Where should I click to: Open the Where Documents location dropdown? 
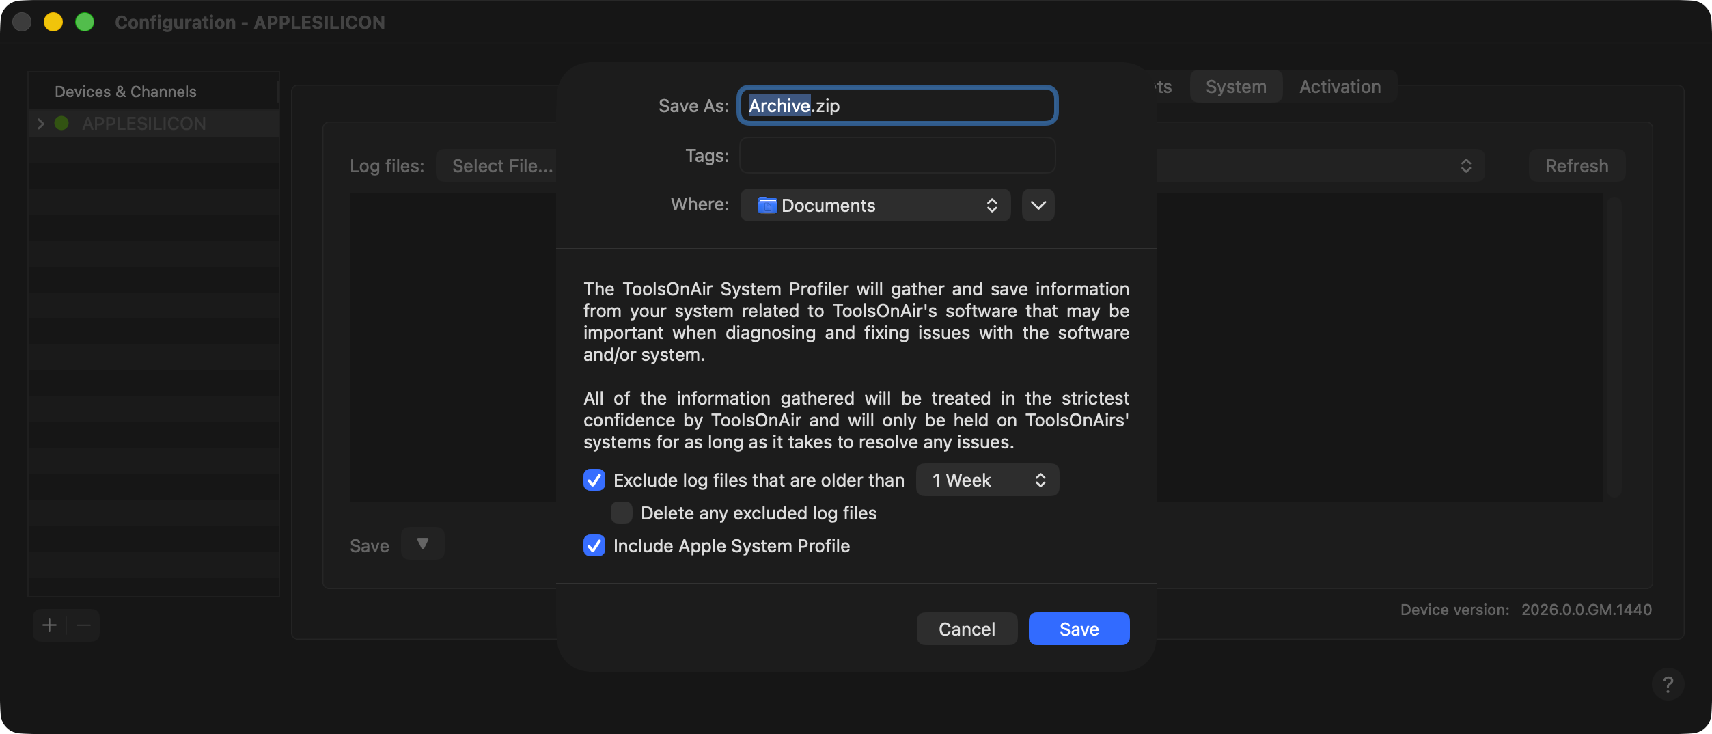pos(875,205)
